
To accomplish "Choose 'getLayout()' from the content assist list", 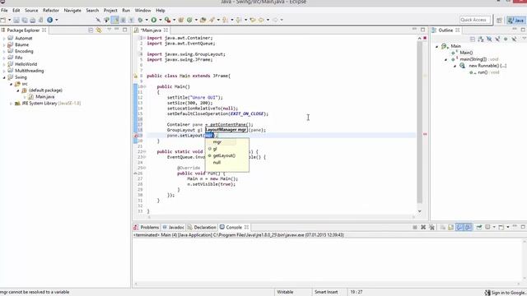I will [224, 155].
